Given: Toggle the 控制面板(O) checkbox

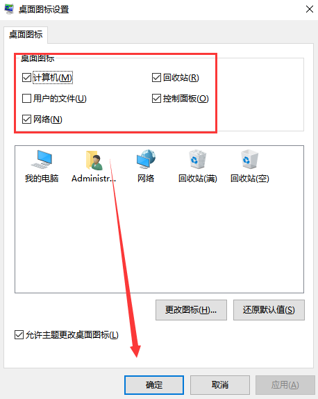Looking at the screenshot, I should tap(156, 98).
